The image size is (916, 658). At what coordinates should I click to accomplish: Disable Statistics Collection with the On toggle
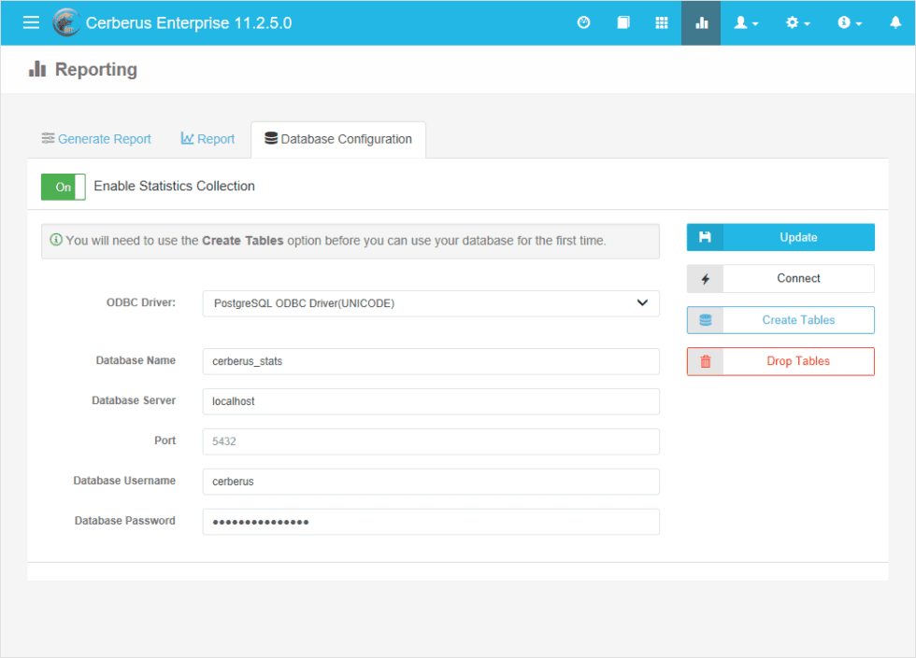coord(63,187)
